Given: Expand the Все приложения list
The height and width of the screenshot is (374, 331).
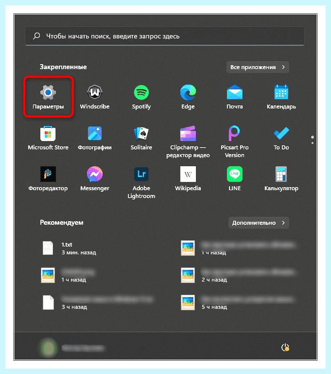Looking at the screenshot, I should (258, 67).
